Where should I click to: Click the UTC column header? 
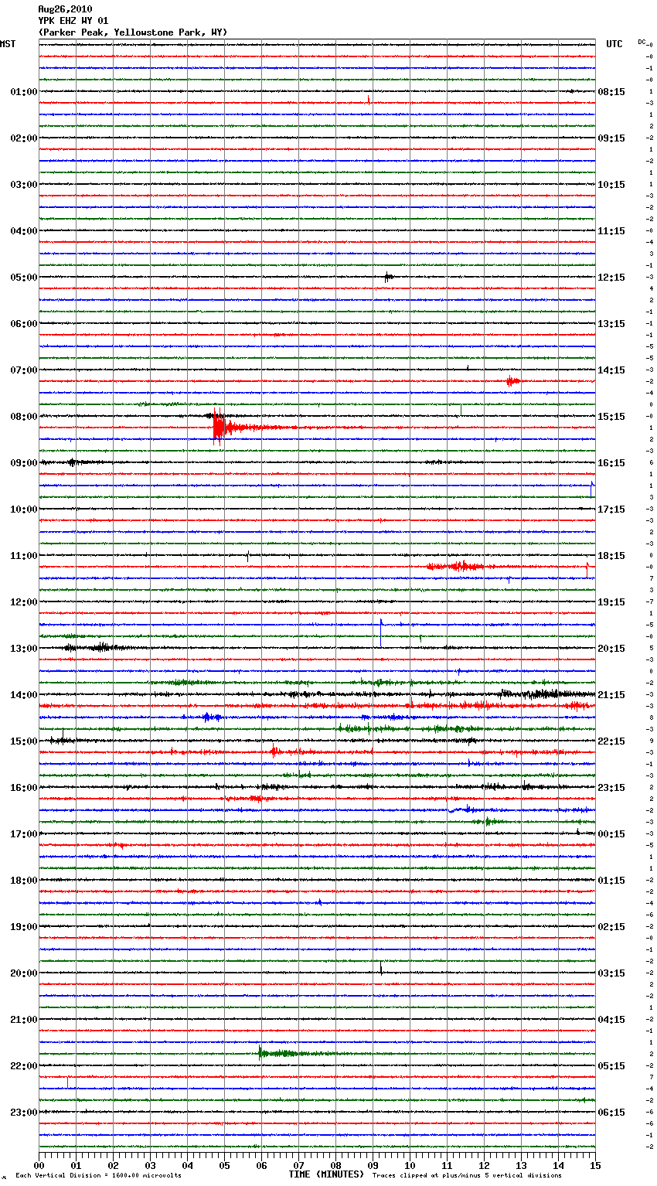pos(614,44)
